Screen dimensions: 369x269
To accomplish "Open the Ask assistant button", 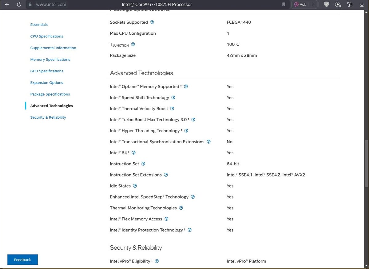I will 300,5.
